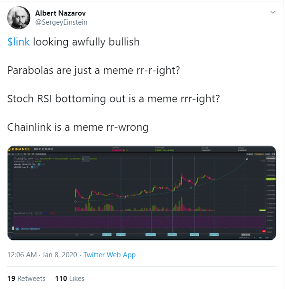Open the tweet options chevron menu

[273, 12]
